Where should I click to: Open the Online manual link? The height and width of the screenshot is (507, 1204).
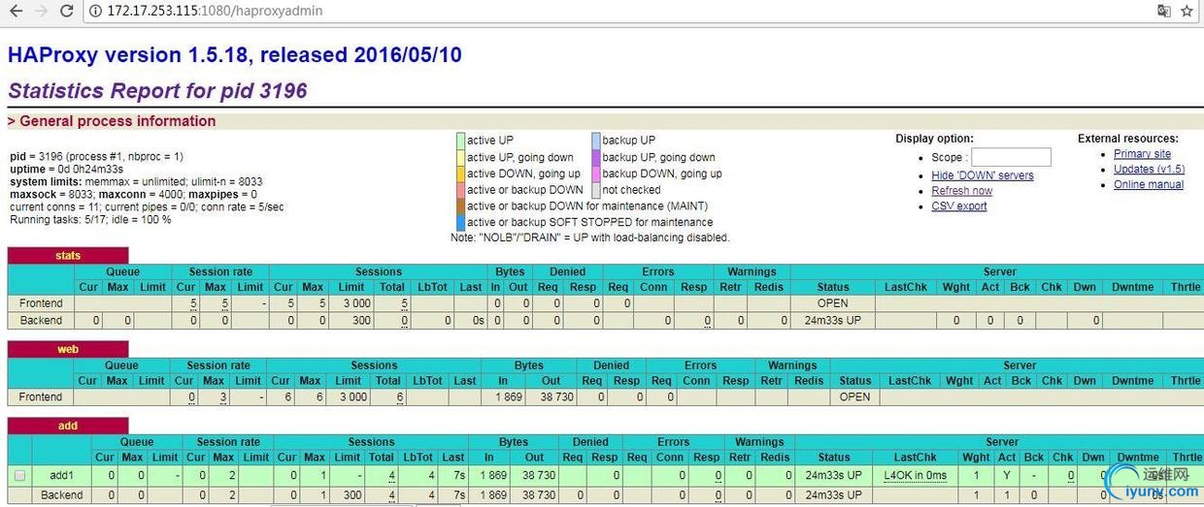(1149, 185)
